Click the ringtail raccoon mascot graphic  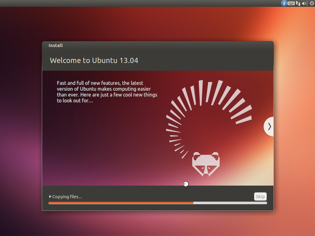point(206,163)
